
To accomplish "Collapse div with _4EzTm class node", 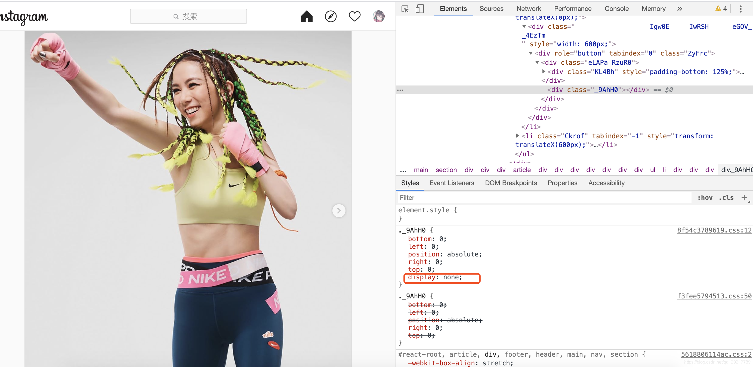I will (x=524, y=27).
